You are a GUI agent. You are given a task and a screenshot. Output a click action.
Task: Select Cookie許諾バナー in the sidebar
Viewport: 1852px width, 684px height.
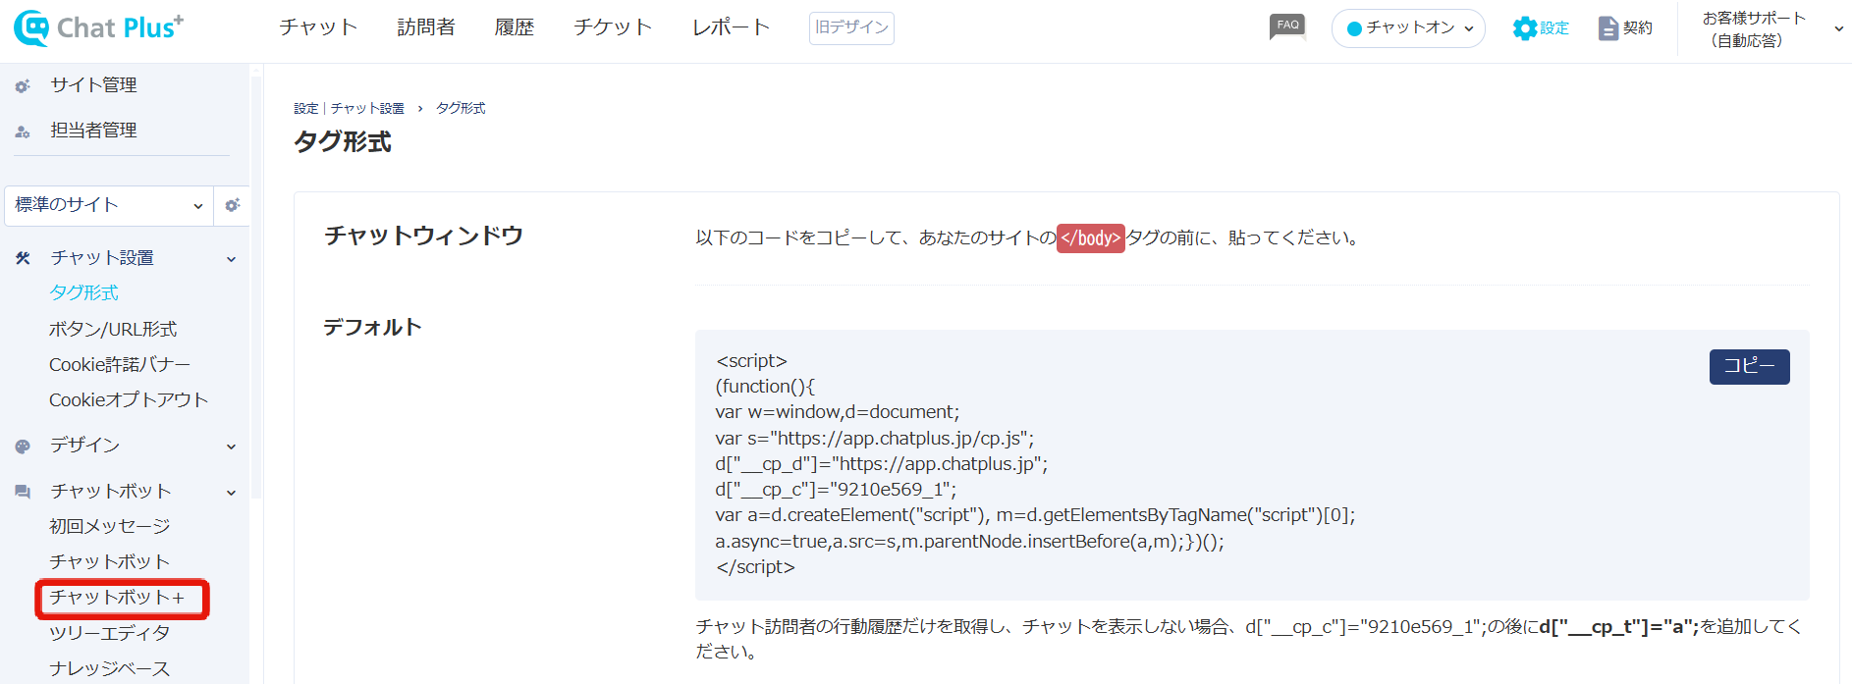click(x=120, y=364)
